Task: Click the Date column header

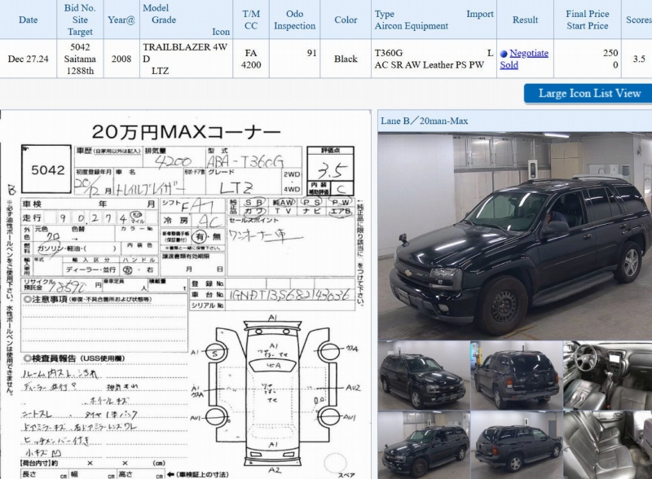Action: (28, 20)
